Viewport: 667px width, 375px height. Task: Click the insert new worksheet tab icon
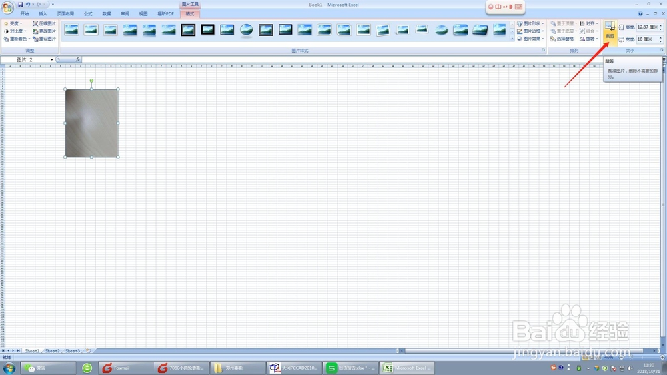(x=89, y=351)
